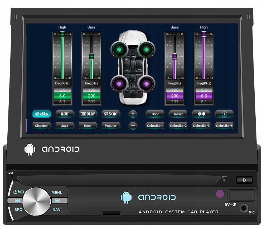This screenshot has width=267, height=229.
Task: Click the green Bass slider handle
Action: pyautogui.click(x=91, y=57)
